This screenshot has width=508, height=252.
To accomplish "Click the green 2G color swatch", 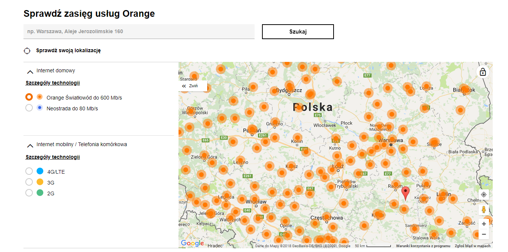I will point(40,193).
